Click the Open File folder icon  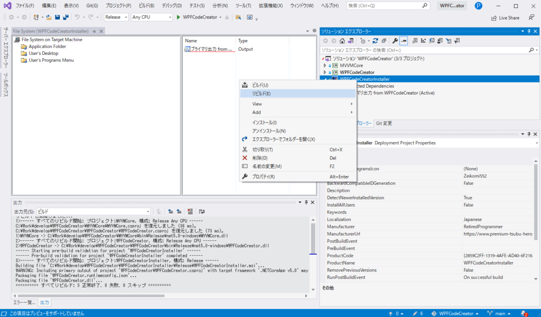[x=49, y=17]
